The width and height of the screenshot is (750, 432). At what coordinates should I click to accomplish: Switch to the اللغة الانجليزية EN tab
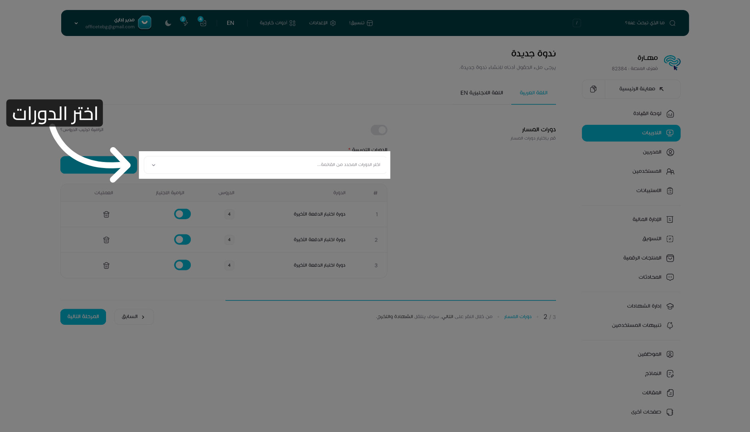click(482, 92)
